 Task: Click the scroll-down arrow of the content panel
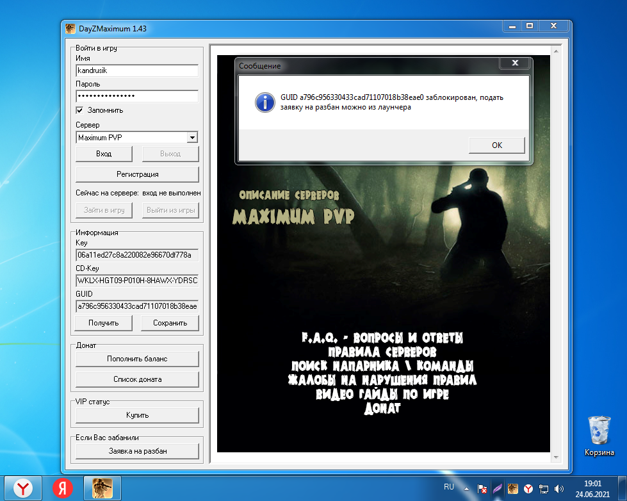556,457
